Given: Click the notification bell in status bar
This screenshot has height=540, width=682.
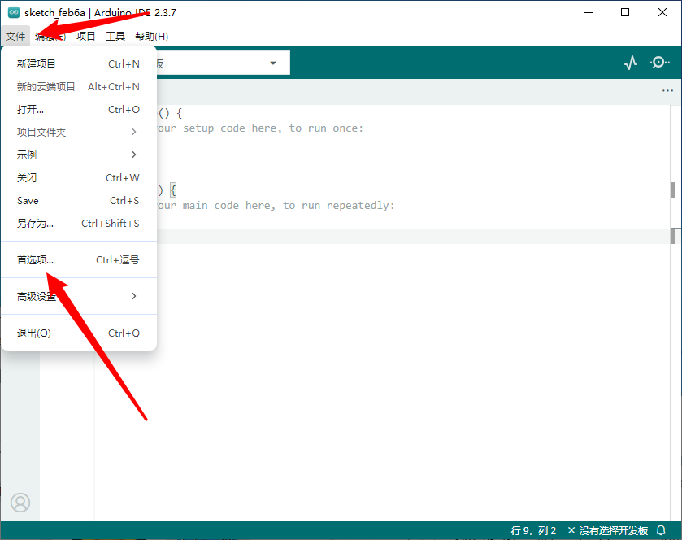Looking at the screenshot, I should [661, 530].
